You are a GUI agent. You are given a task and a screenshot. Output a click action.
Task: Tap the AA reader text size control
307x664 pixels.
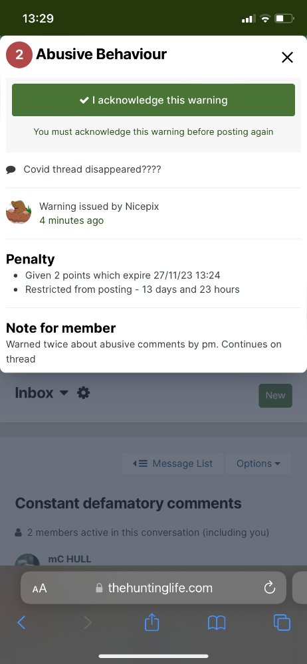[39, 588]
